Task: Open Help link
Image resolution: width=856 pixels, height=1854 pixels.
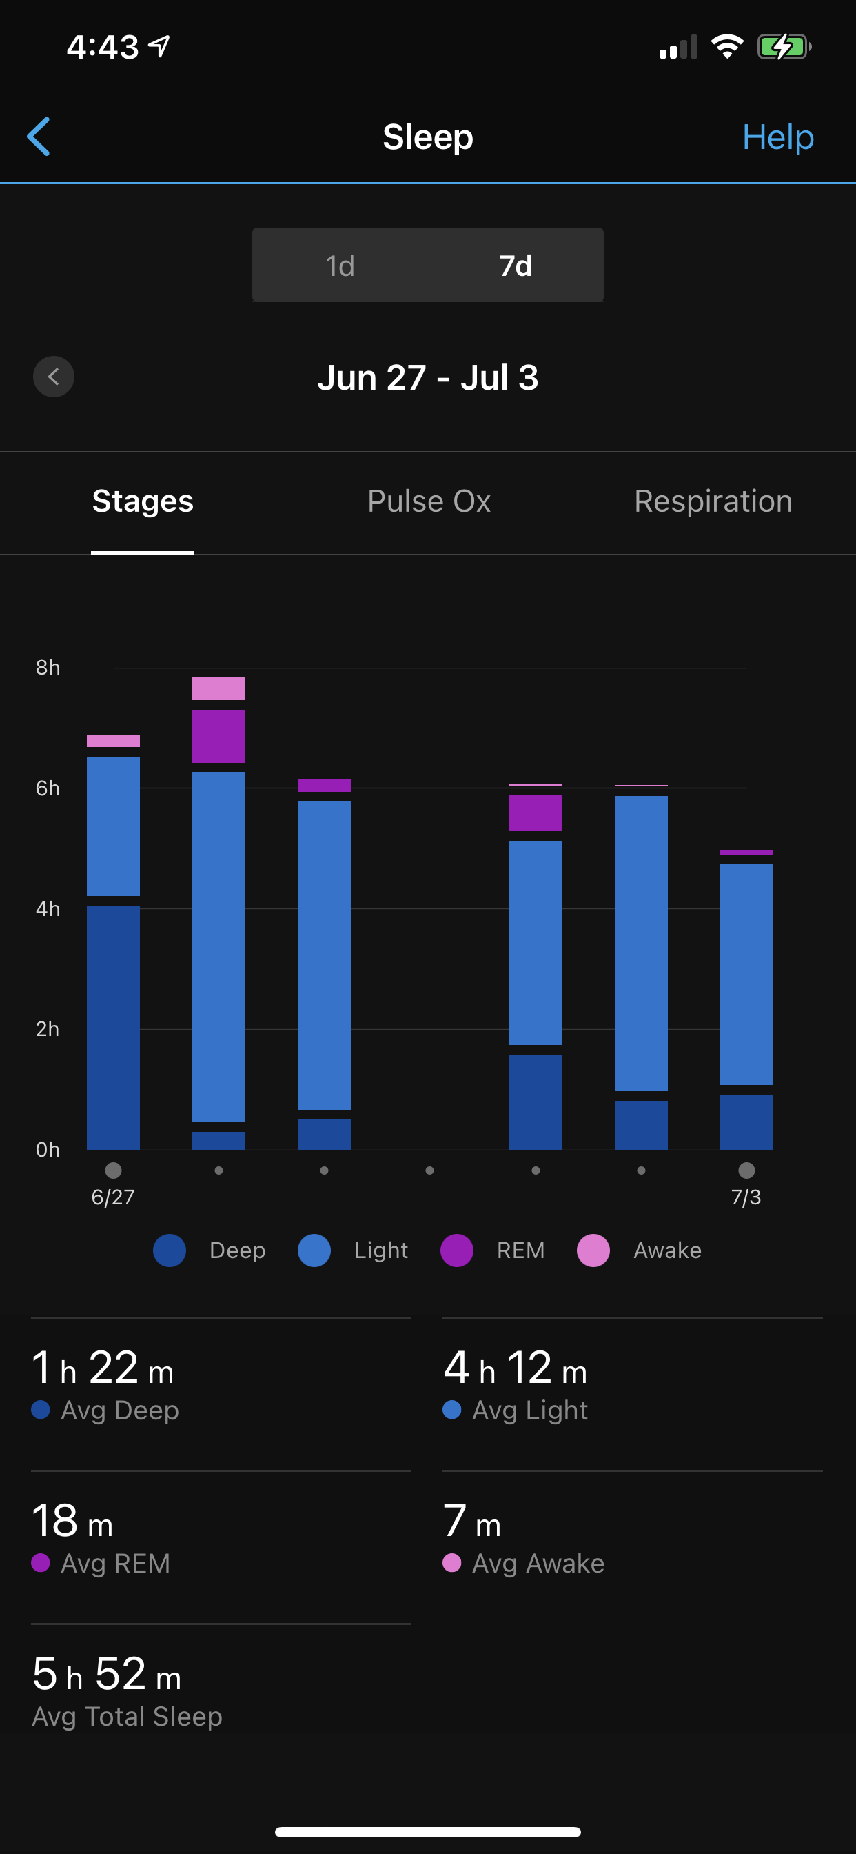Action: (777, 137)
